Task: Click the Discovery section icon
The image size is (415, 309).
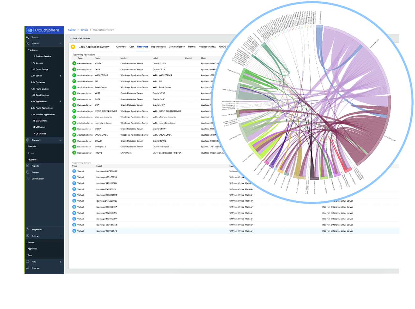Action: pos(28,140)
